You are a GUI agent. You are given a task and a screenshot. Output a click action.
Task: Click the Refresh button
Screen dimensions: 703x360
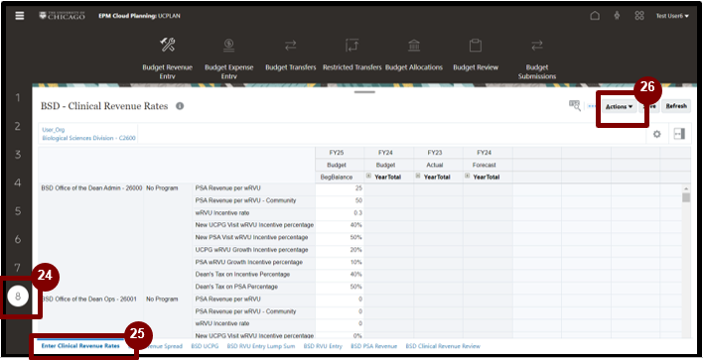click(x=676, y=106)
